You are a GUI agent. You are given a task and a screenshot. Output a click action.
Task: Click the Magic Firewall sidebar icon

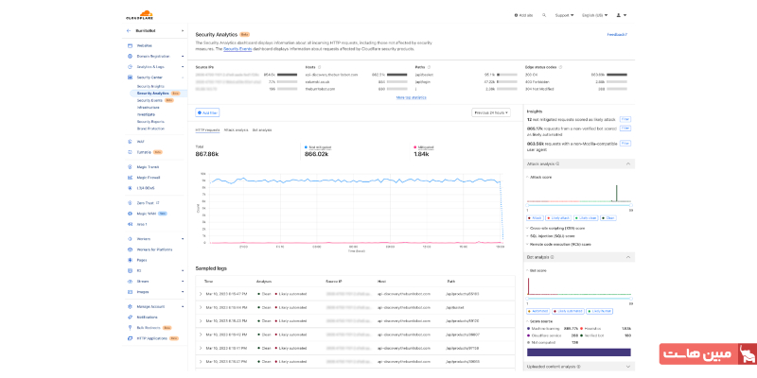(130, 178)
